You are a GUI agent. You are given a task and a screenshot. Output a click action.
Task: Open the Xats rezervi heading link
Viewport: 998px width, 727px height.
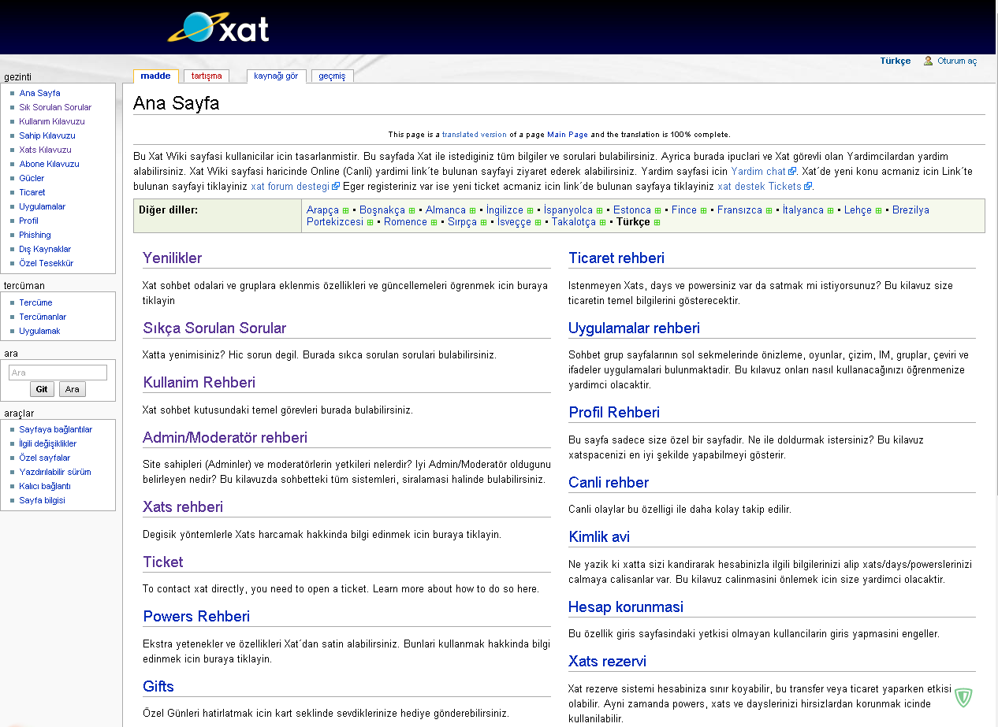pyautogui.click(x=608, y=661)
